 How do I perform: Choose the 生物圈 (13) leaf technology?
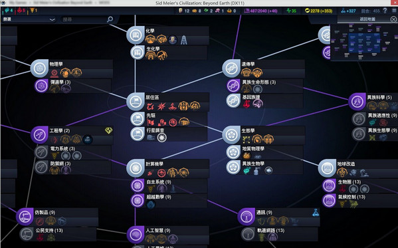pos(359,186)
